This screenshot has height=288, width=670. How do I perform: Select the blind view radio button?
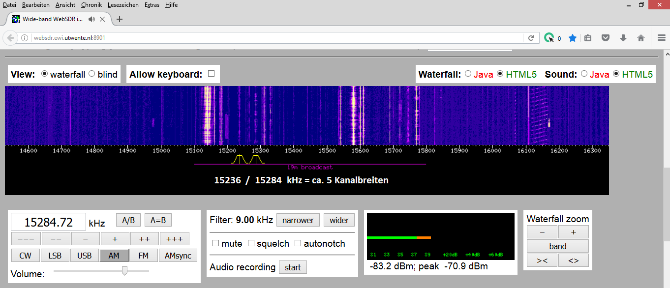(x=91, y=74)
